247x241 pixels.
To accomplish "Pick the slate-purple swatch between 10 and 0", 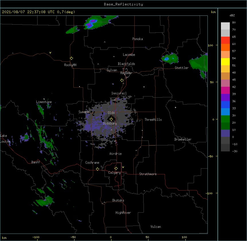I will click(x=225, y=133).
